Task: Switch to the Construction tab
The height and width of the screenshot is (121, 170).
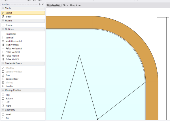Action: coord(54,5)
